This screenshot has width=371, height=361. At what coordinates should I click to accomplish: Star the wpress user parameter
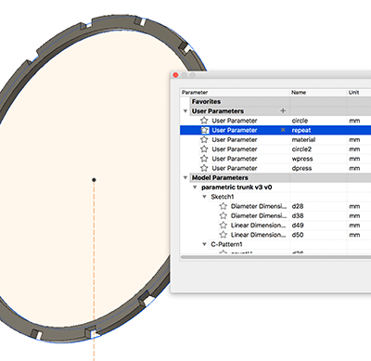204,159
